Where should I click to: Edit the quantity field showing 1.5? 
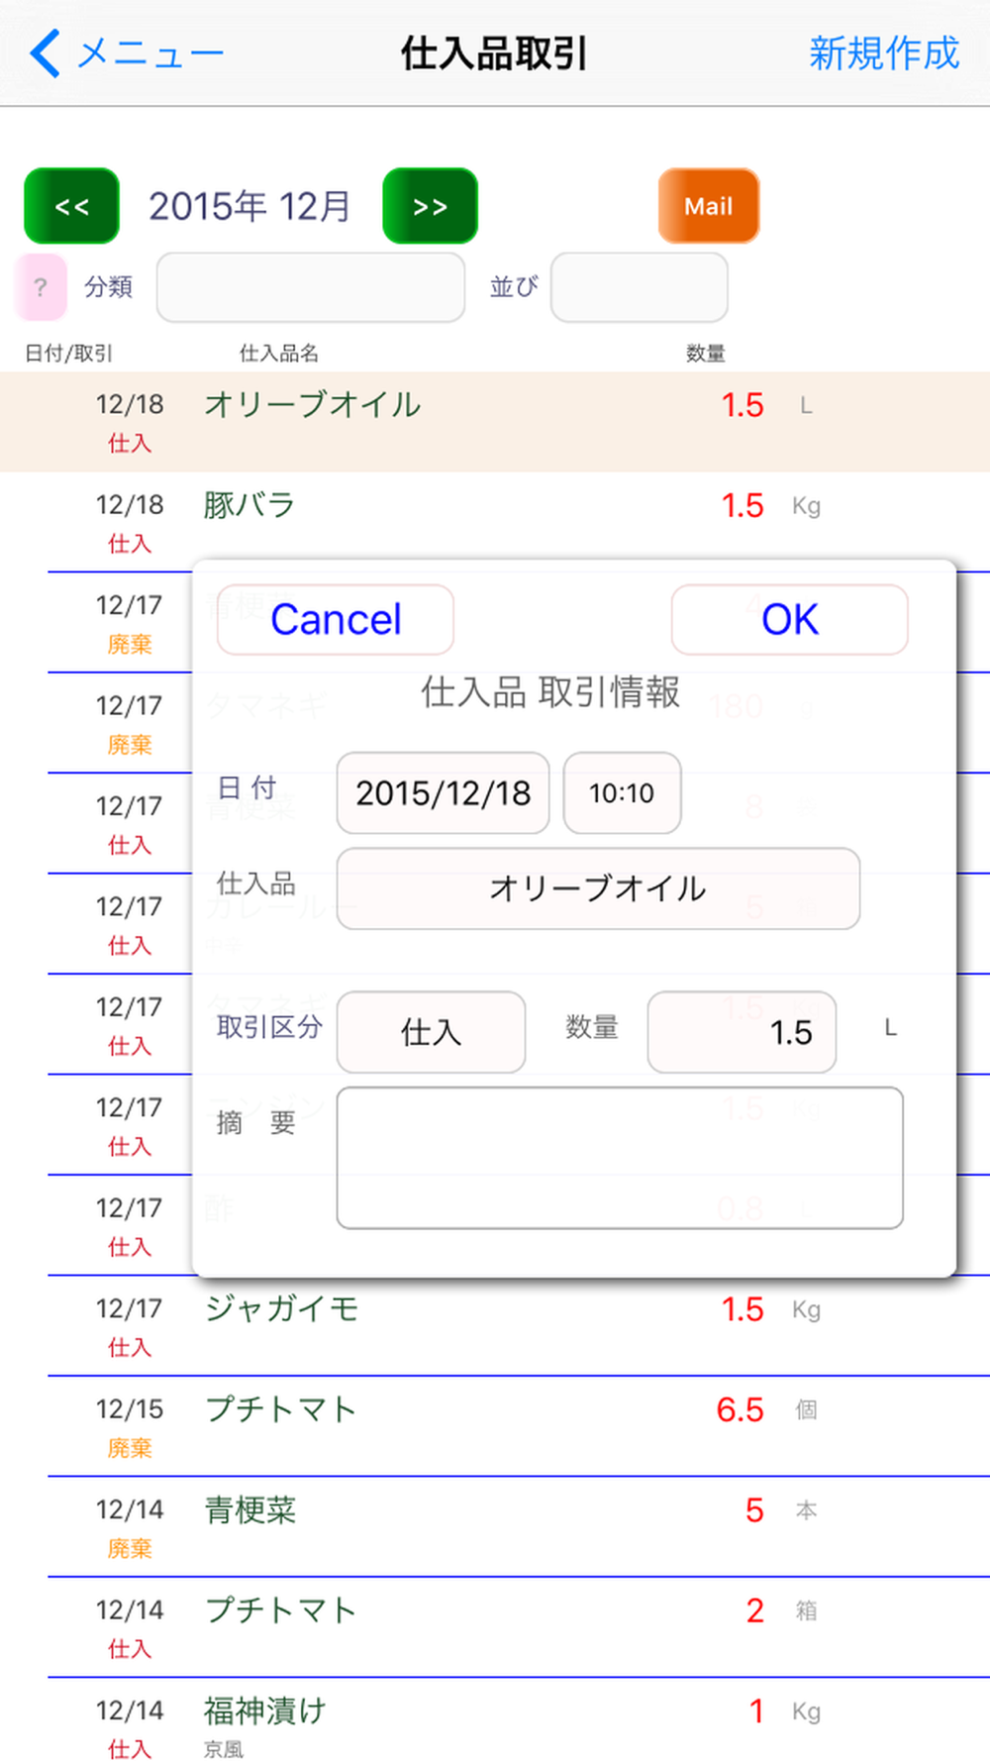click(x=742, y=1032)
